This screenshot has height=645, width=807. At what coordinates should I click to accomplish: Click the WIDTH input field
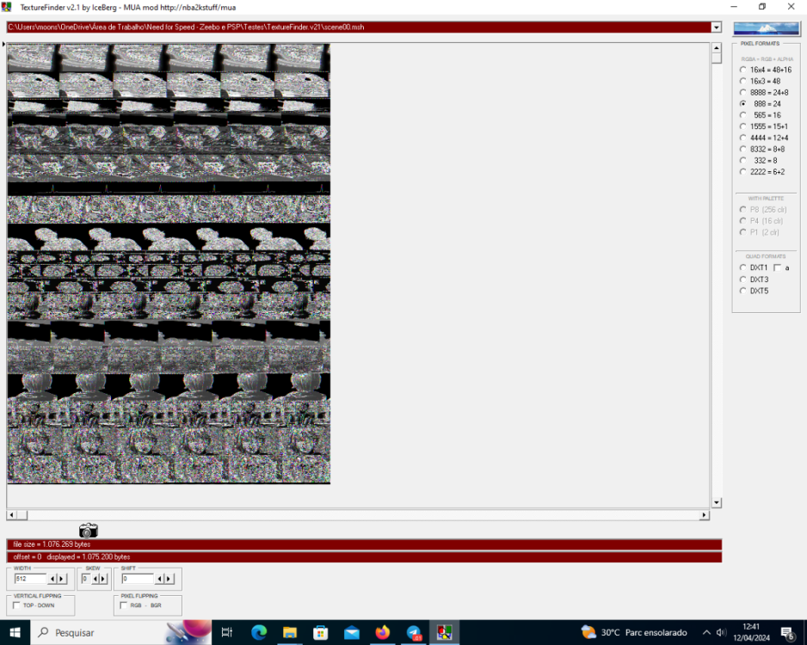(x=30, y=579)
